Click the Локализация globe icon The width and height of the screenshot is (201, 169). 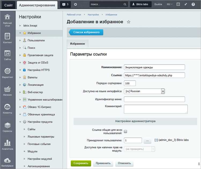(24, 85)
